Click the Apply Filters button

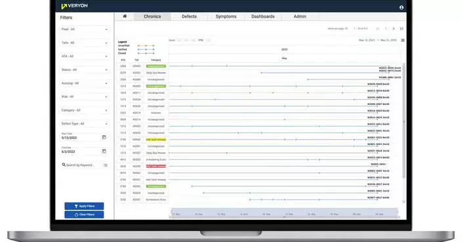[x=84, y=206]
